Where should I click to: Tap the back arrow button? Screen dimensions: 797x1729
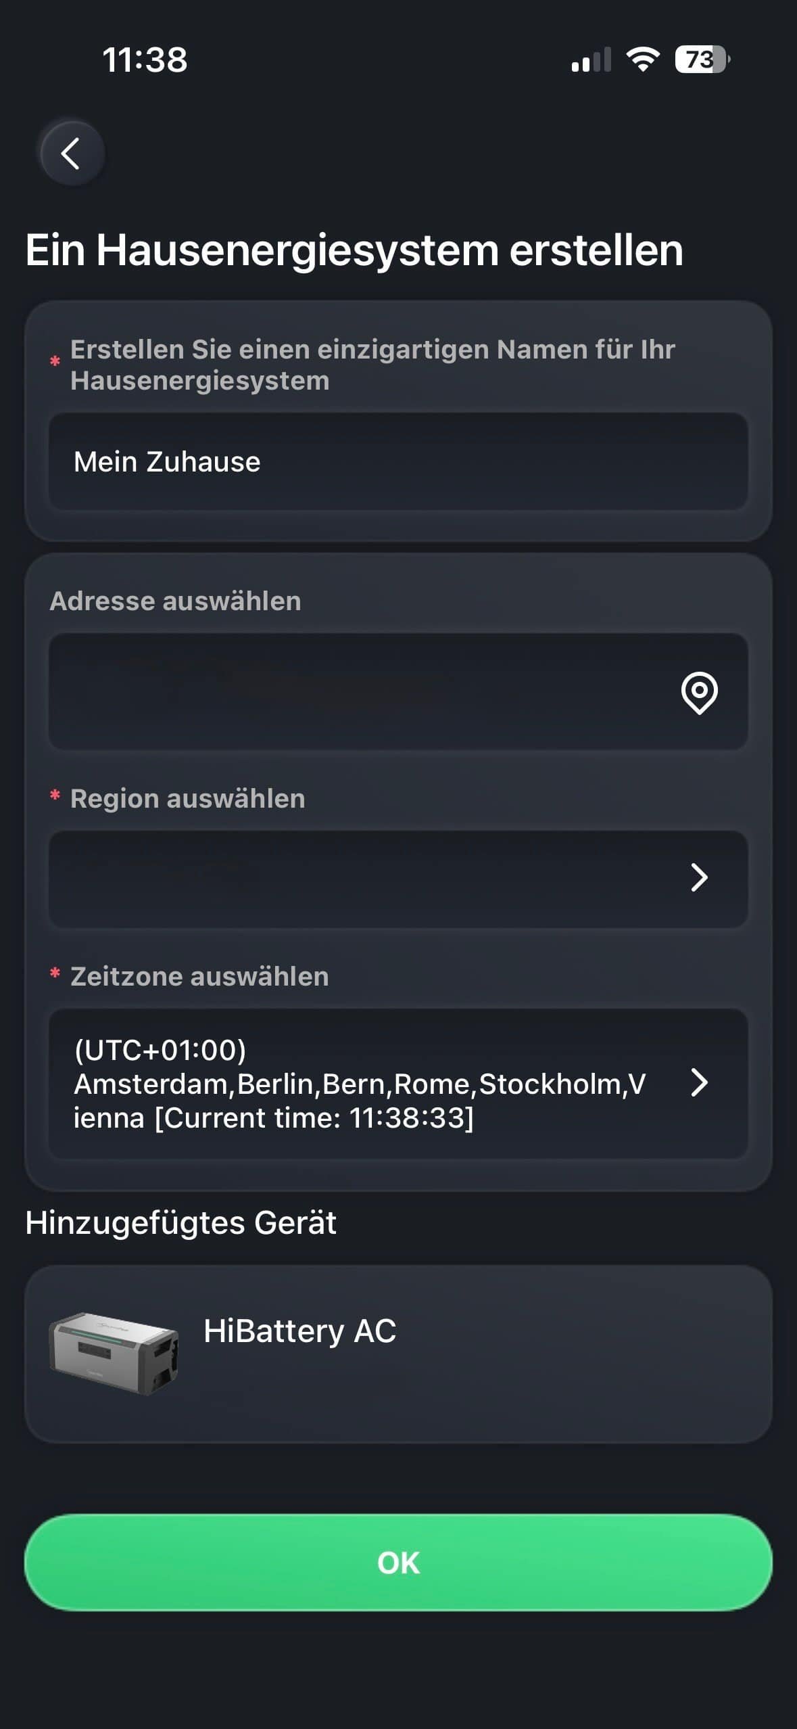pyautogui.click(x=72, y=153)
